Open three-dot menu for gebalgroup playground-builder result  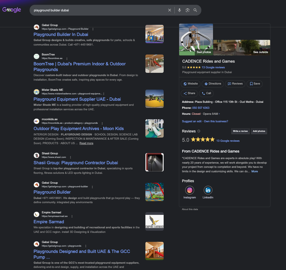coord(92,187)
